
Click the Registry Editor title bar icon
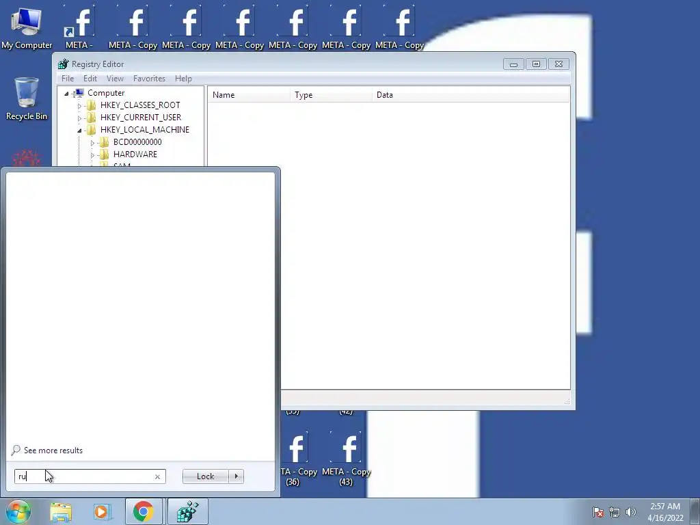tap(64, 64)
